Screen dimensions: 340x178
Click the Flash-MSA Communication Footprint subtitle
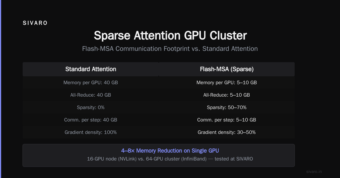[170, 49]
